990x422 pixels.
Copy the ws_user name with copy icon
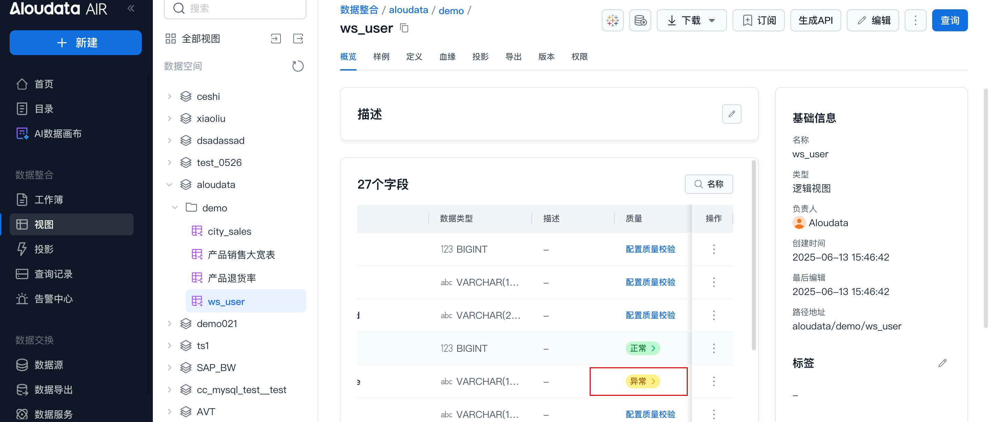click(x=404, y=28)
